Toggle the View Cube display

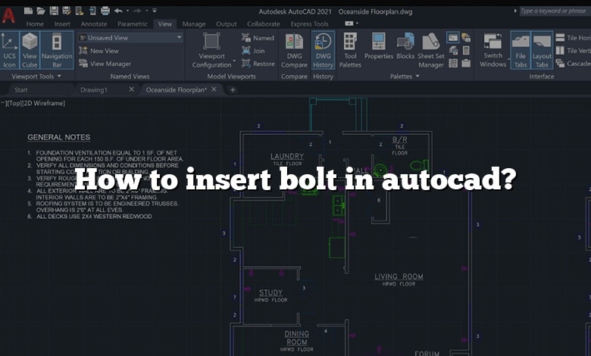[30, 50]
